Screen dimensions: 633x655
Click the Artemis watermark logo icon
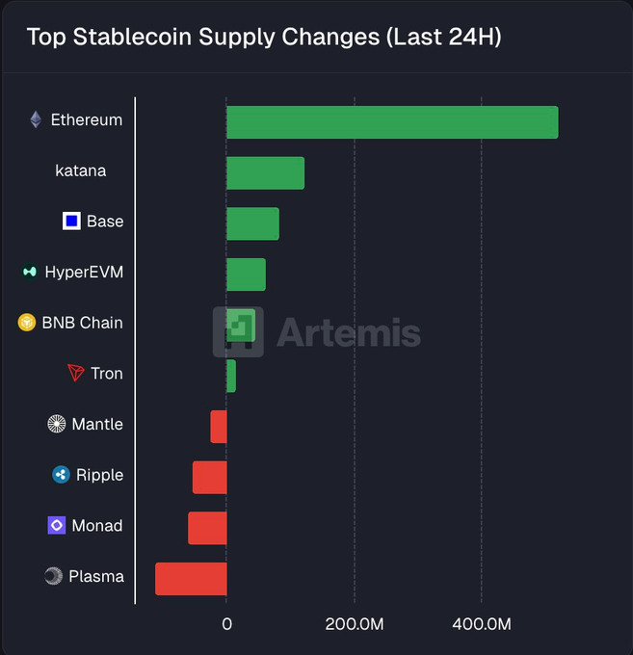coord(238,332)
